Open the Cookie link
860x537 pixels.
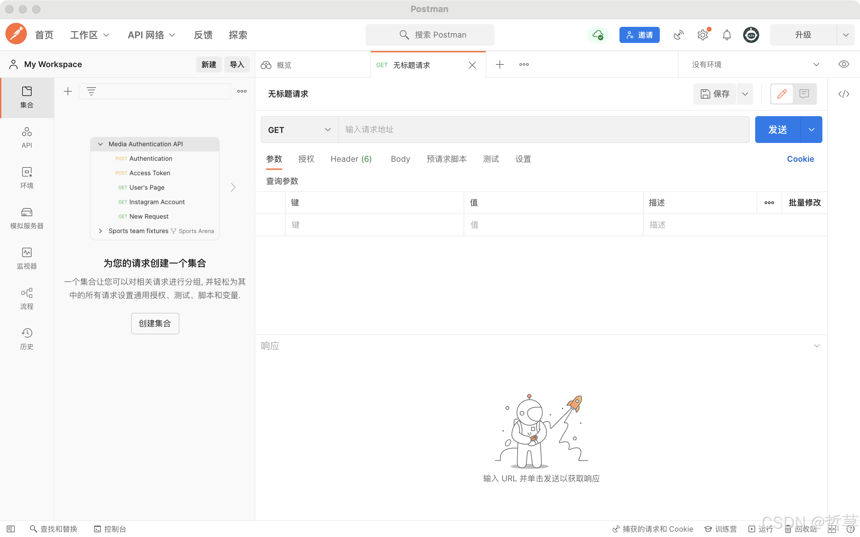coord(800,159)
